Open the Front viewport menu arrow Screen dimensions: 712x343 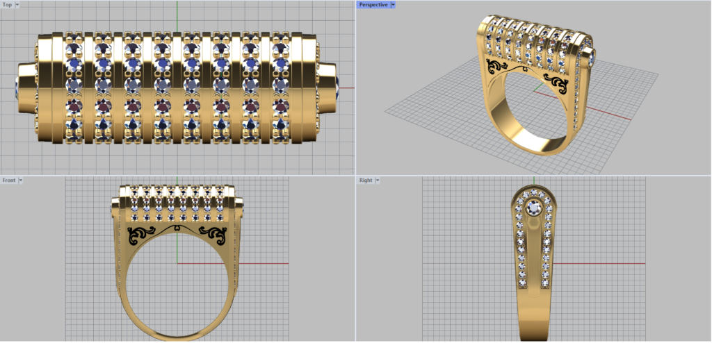[21, 181]
